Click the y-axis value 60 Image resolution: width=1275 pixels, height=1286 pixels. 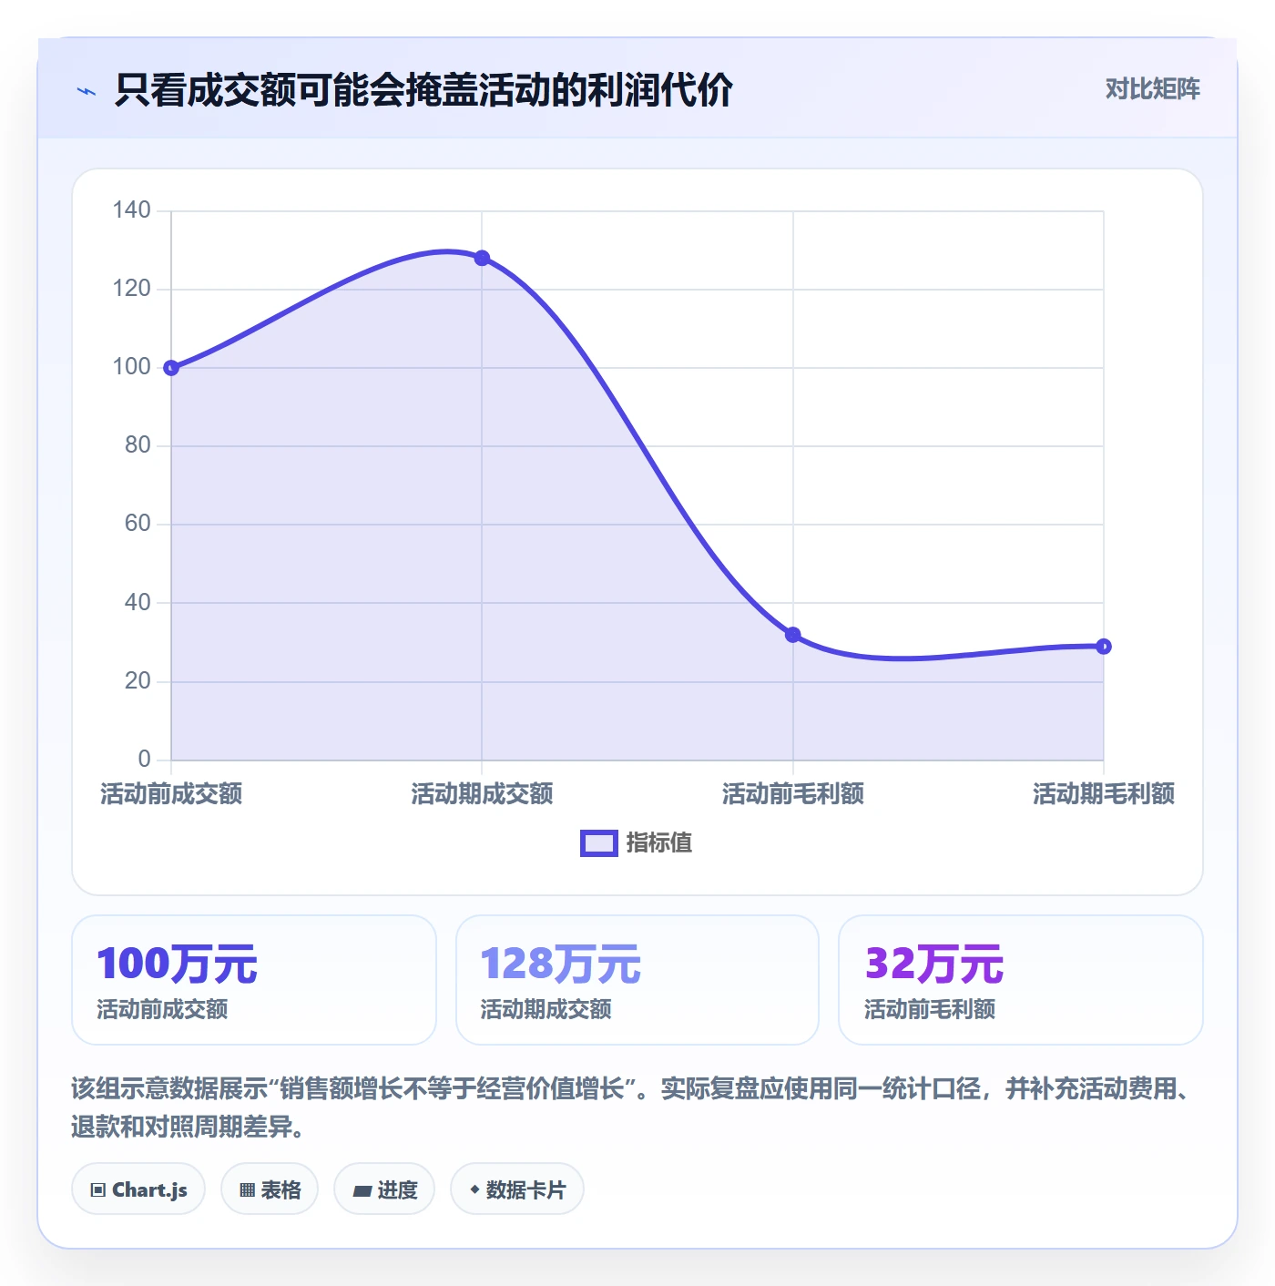(x=138, y=524)
